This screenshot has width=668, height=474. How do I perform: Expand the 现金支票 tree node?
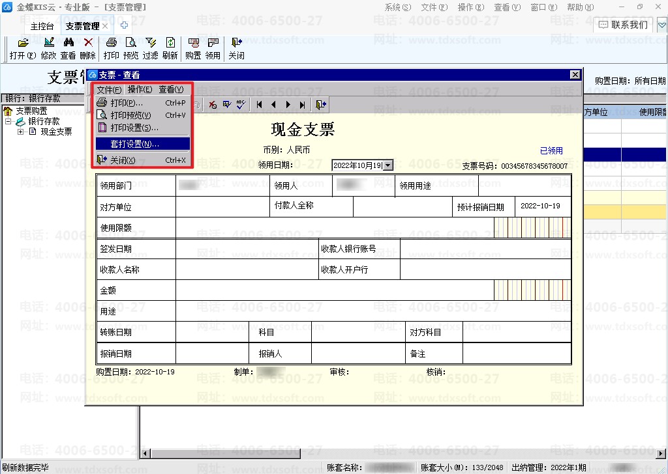pyautogui.click(x=20, y=132)
